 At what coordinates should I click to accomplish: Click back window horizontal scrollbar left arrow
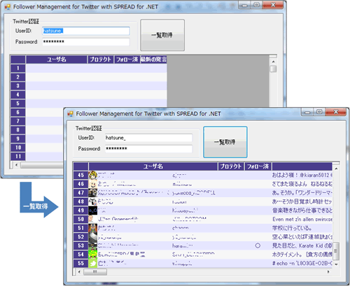(x=16, y=165)
